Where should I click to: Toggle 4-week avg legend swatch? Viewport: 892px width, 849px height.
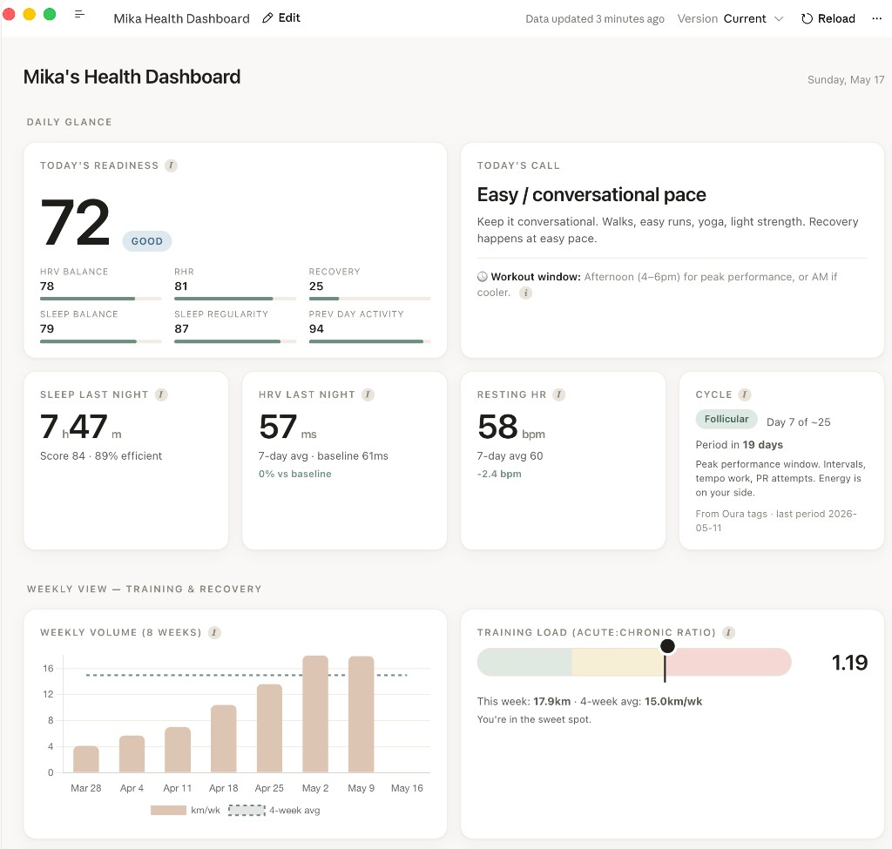coord(247,811)
